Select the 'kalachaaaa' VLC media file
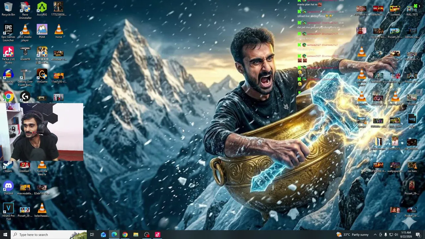 click(x=42, y=210)
